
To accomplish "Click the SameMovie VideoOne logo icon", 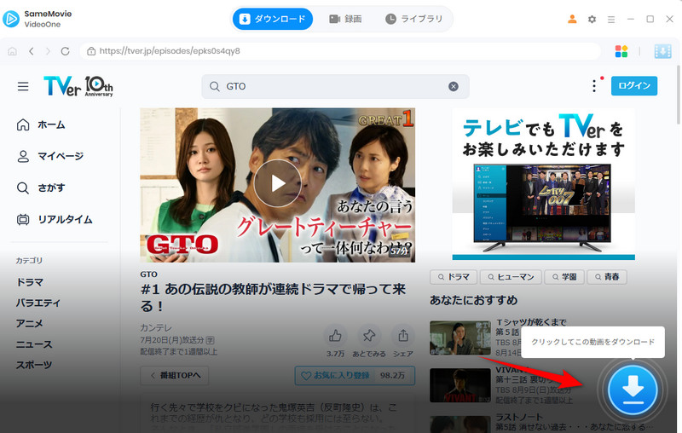I will click(11, 19).
